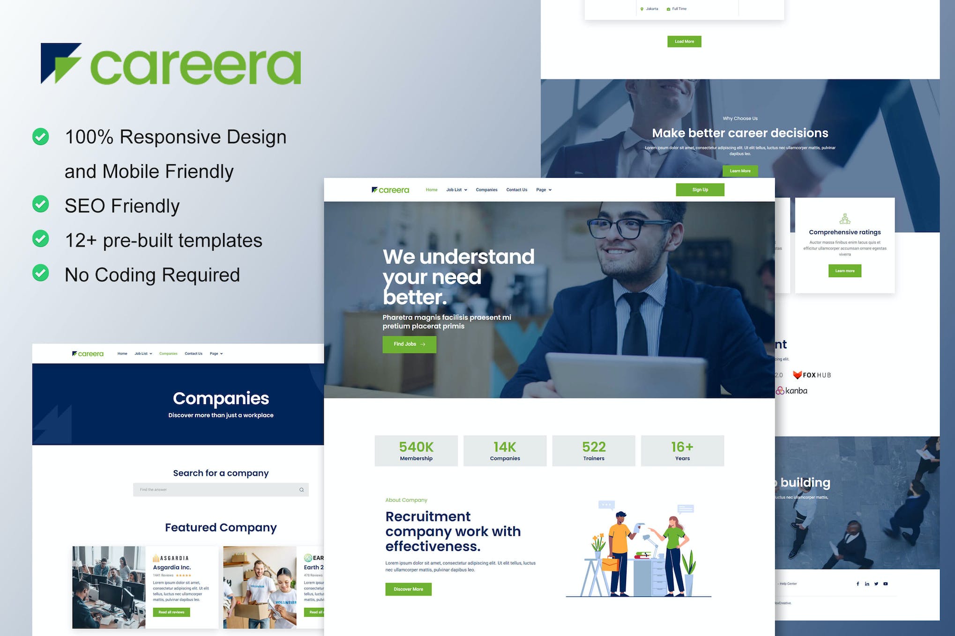Toggle the Sign Up button in the navbar

click(699, 190)
